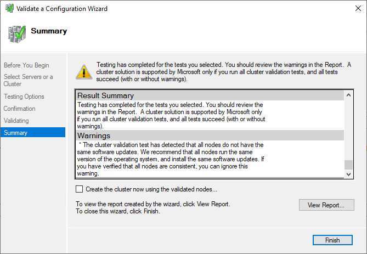
Task: Click the results scrollbar thumb
Action: point(349,165)
